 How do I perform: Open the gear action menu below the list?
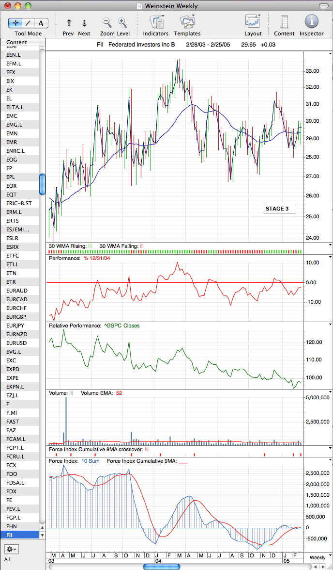(11, 548)
